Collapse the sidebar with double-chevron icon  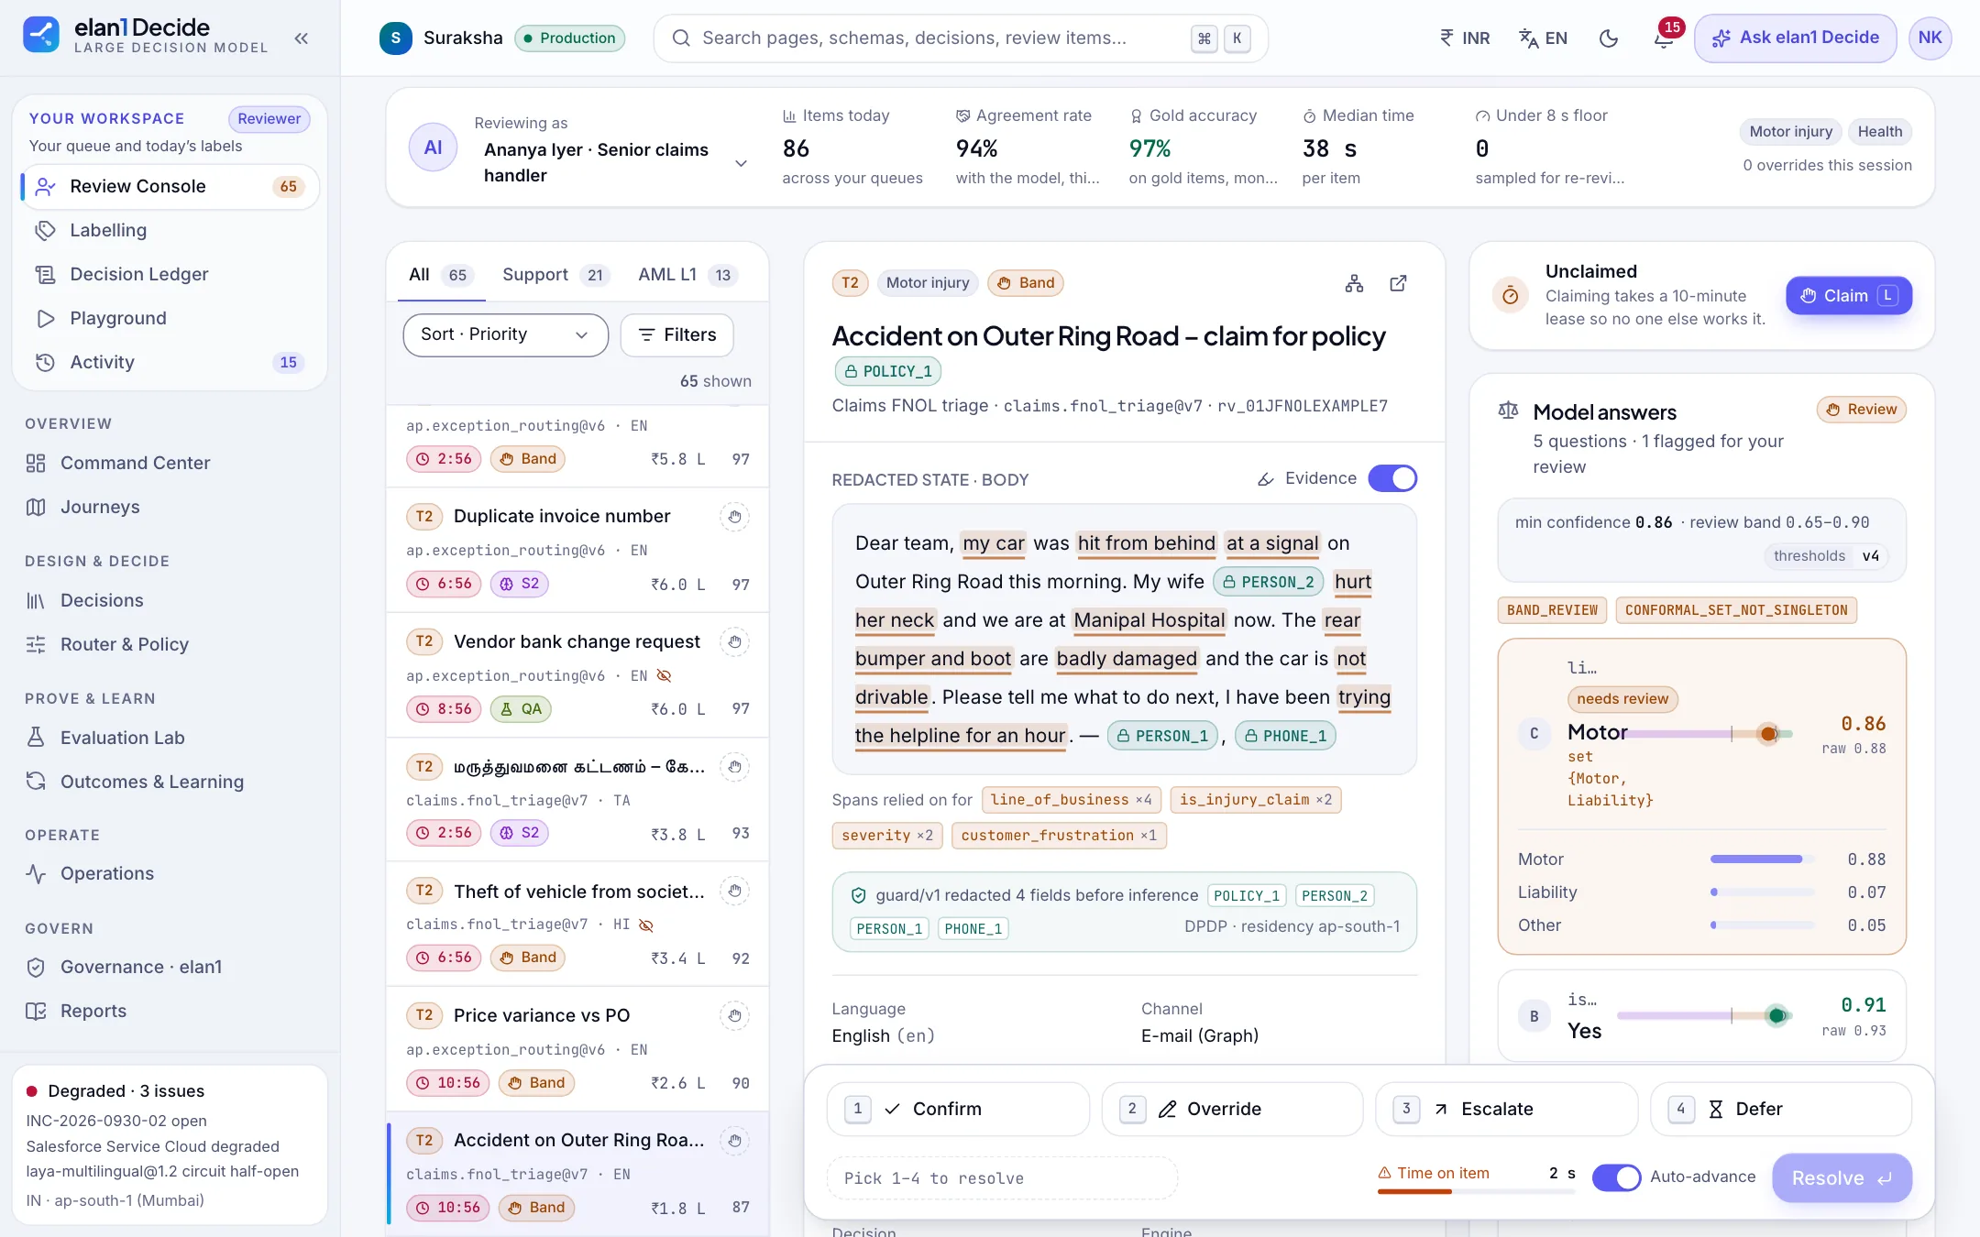(301, 38)
